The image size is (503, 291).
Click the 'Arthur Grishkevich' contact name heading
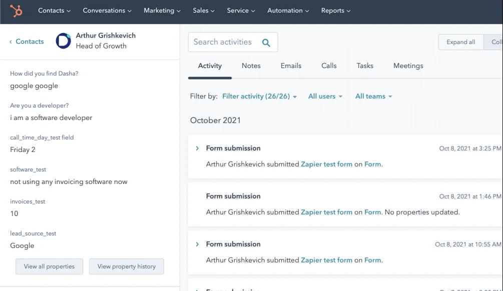(106, 35)
